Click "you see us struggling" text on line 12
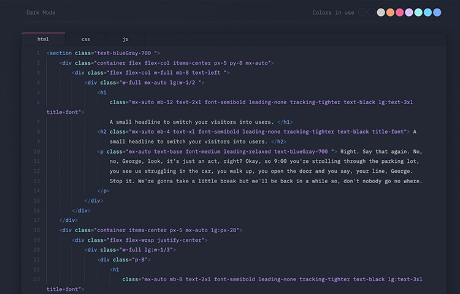The width and height of the screenshot is (460, 294). point(143,171)
